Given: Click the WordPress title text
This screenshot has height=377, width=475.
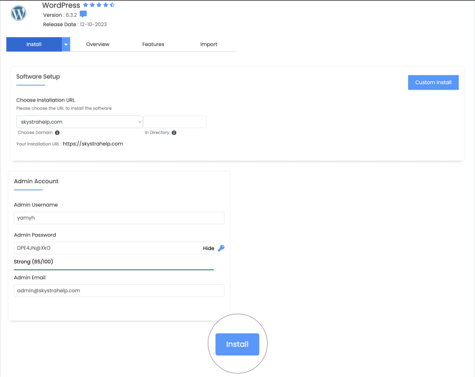Looking at the screenshot, I should coord(61,5).
